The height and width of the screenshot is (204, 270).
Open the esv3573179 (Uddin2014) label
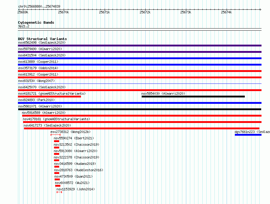pos(38,68)
